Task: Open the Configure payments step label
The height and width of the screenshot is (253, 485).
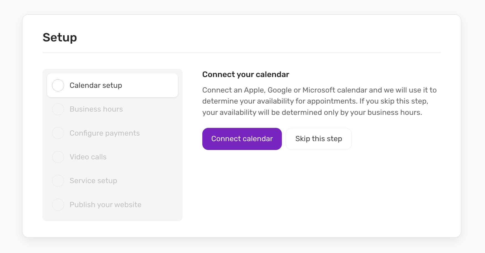Action: 104,133
